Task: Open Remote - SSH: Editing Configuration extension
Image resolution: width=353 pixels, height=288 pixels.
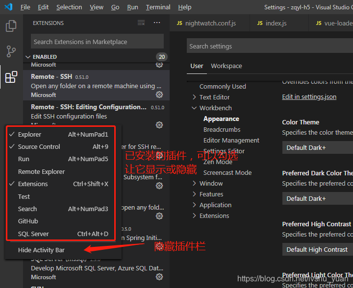Action: point(97,115)
